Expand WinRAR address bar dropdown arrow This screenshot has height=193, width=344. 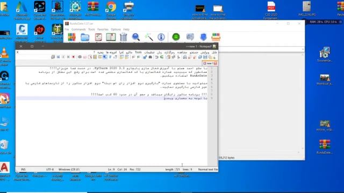coord(303,49)
